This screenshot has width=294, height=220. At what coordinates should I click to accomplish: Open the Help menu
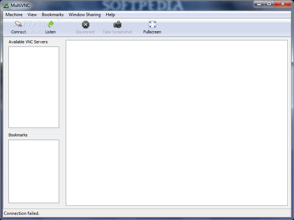[110, 15]
